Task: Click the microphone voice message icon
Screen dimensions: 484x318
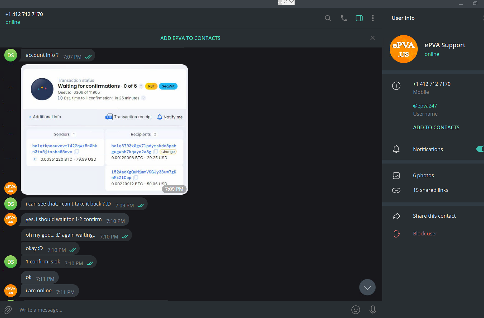Action: point(373,310)
